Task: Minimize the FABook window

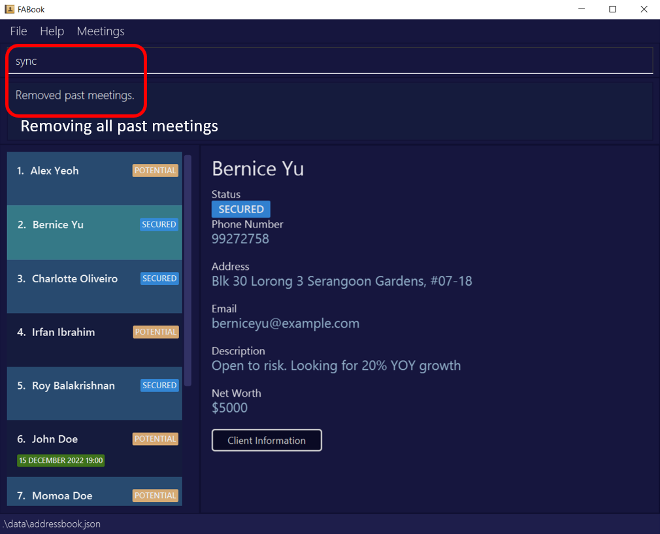Action: pos(582,9)
